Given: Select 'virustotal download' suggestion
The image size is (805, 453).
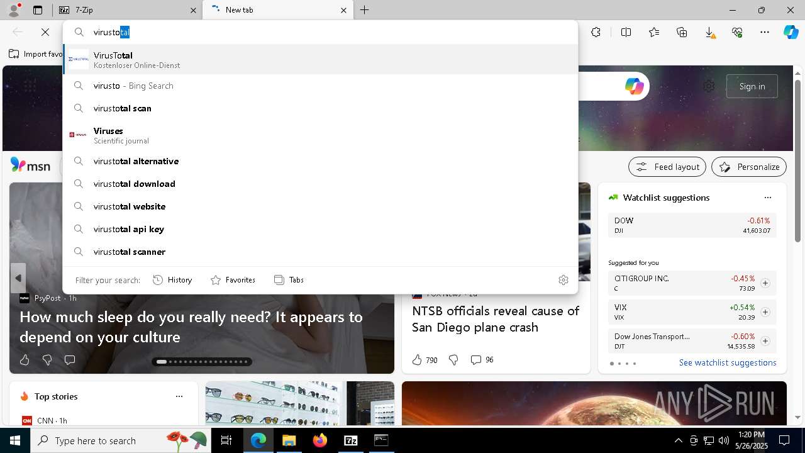Looking at the screenshot, I should click(320, 184).
